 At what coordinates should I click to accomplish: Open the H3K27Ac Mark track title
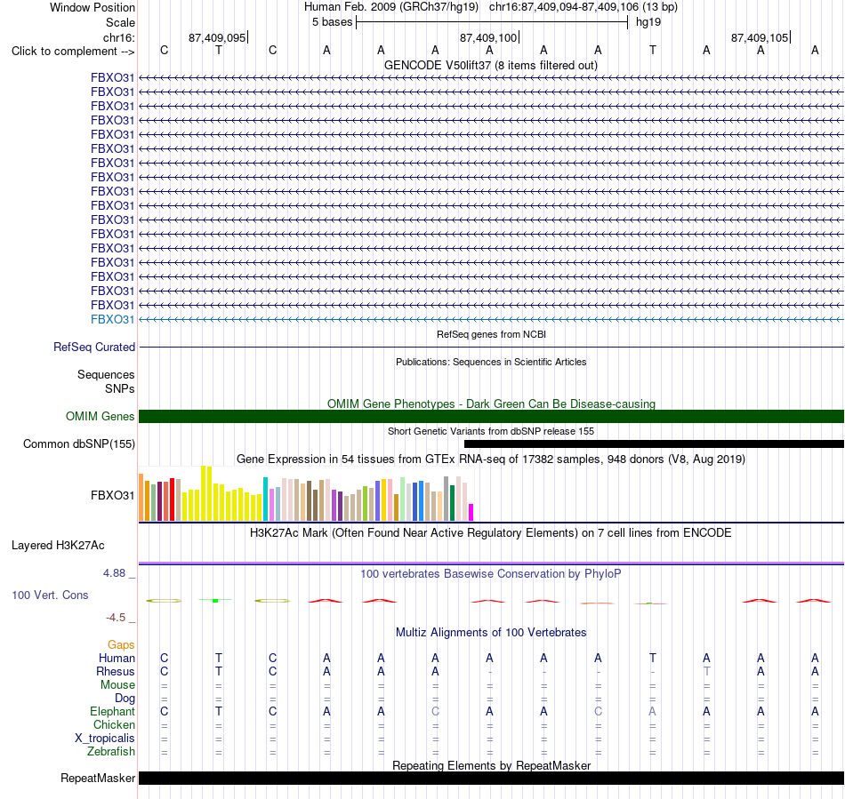pyautogui.click(x=491, y=533)
